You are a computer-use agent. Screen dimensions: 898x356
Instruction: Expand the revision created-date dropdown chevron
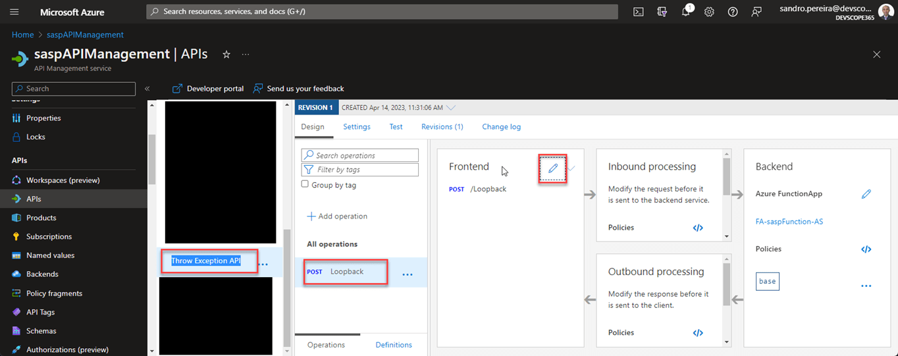(450, 108)
